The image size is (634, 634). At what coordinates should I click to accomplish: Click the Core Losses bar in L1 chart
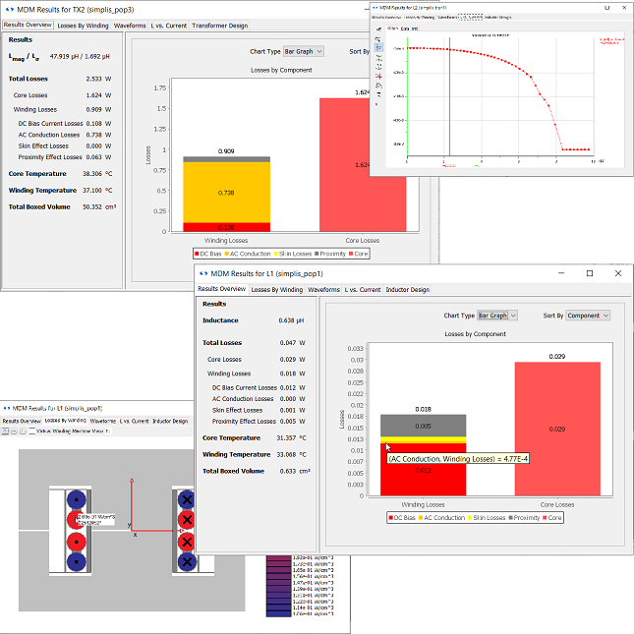point(557,430)
